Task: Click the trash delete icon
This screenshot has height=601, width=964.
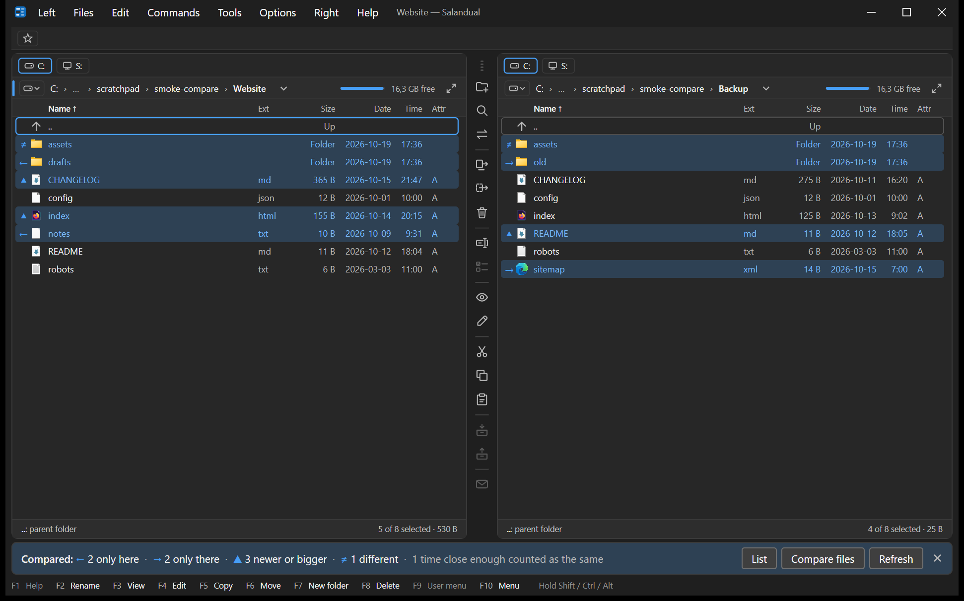Action: [x=482, y=212]
